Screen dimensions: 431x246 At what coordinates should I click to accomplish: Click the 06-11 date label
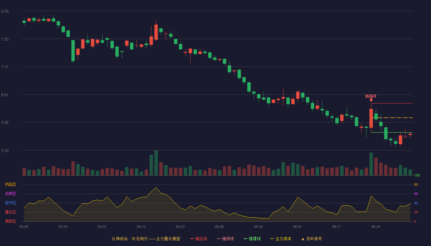pos(336,227)
